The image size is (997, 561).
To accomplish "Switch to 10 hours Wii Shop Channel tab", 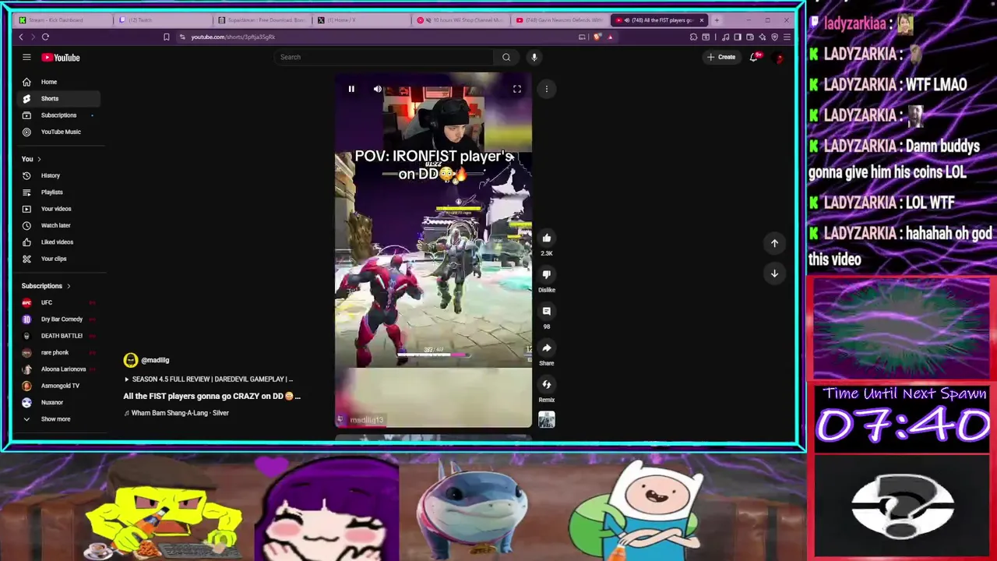I will coord(460,20).
